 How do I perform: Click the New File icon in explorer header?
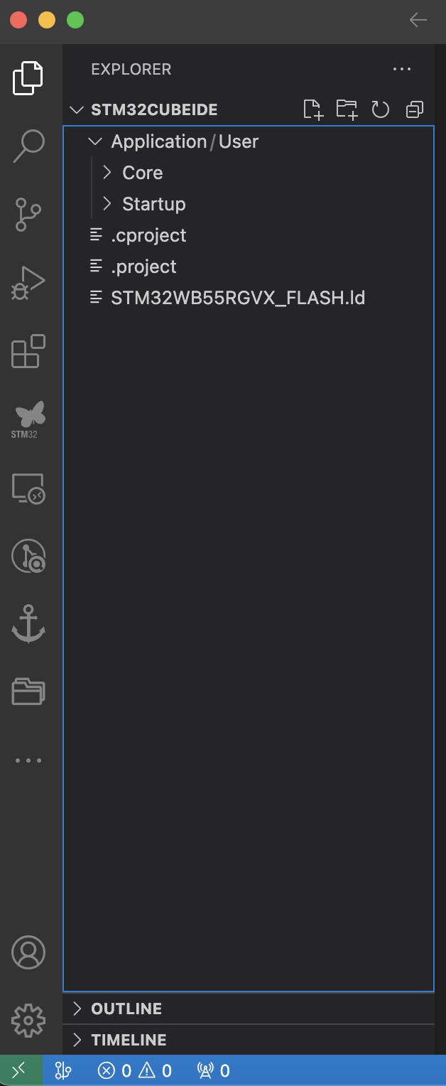coord(313,109)
